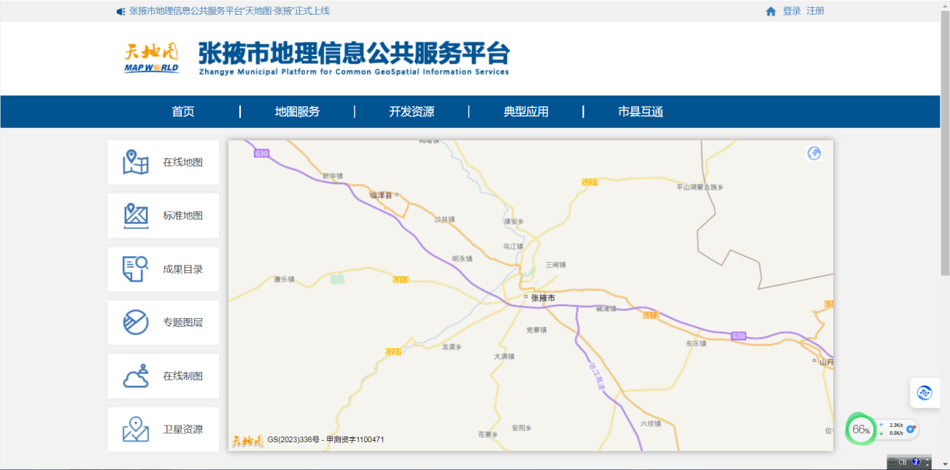Click the 注册 register link
The width and height of the screenshot is (950, 470).
click(x=815, y=11)
